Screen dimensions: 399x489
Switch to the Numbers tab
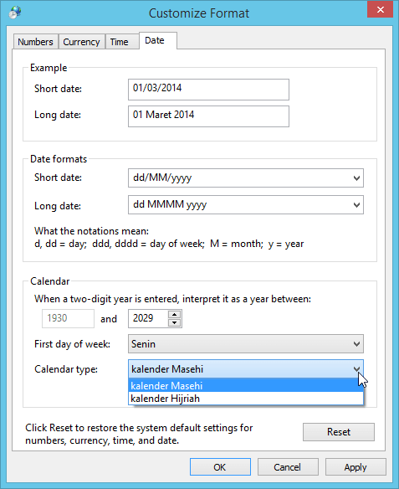[35, 42]
